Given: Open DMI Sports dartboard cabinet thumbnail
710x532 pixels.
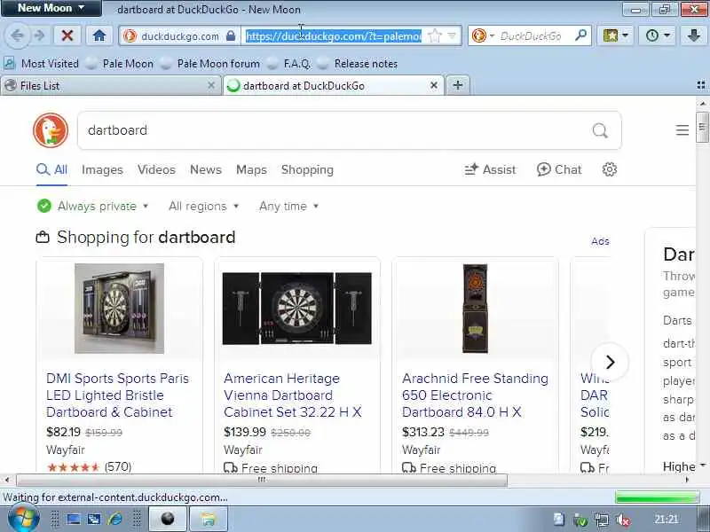Looking at the screenshot, I should click(x=119, y=309).
